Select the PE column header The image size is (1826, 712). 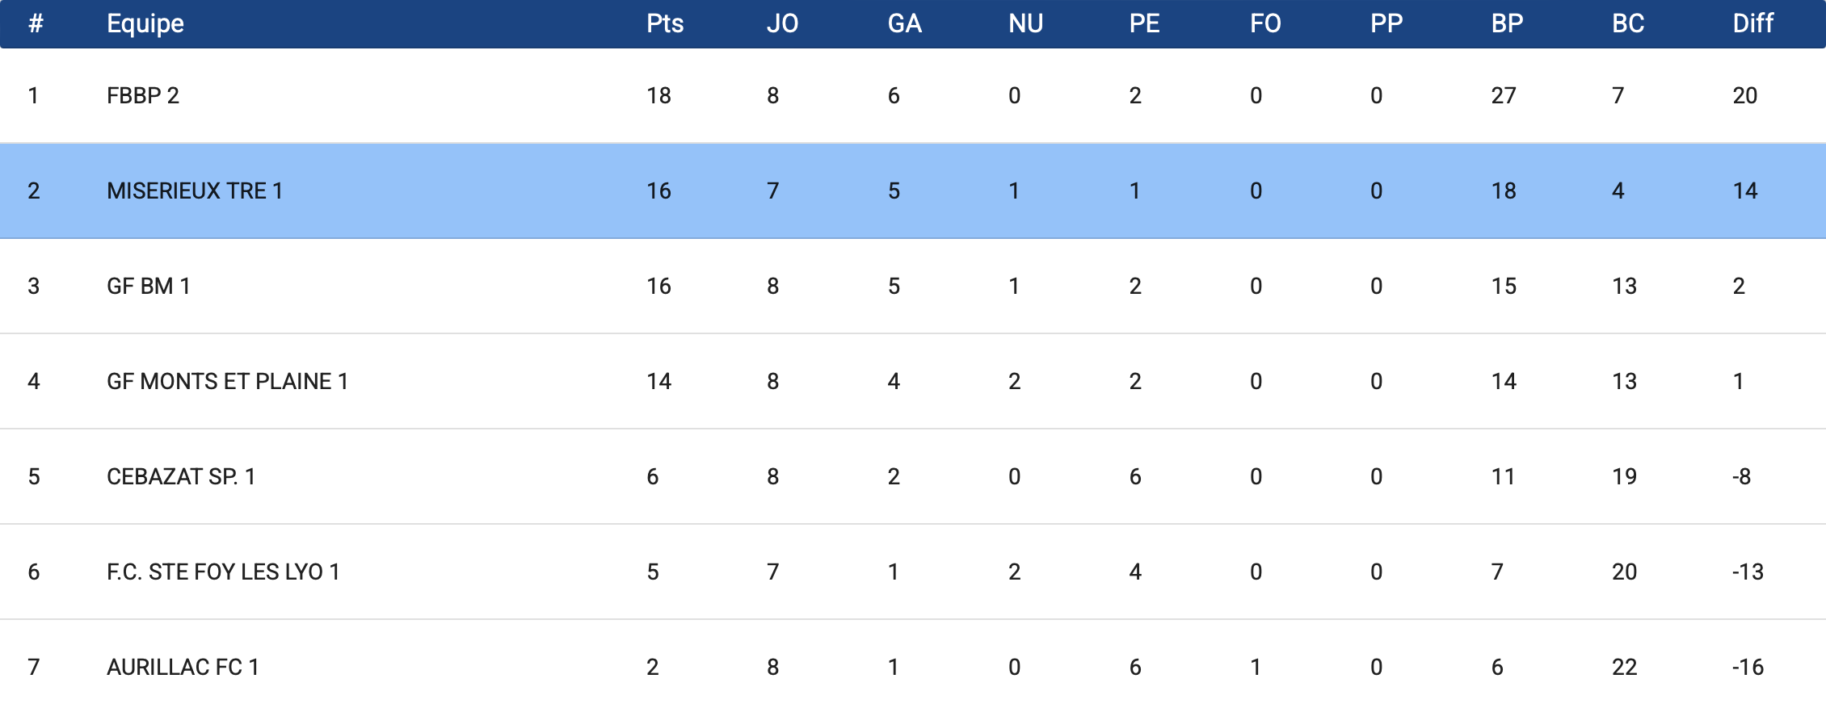coord(1144,23)
